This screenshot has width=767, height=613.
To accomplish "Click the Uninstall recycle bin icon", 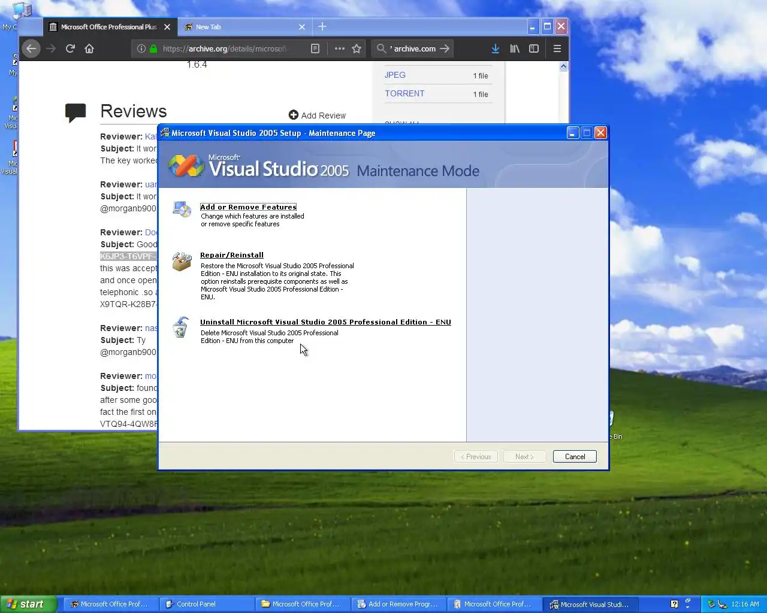I will tap(181, 327).
